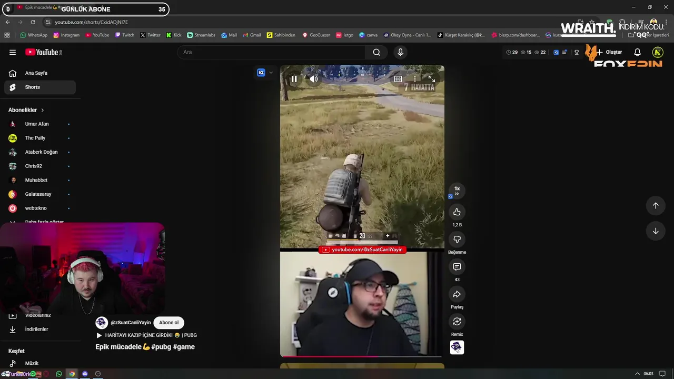
Task: Click the Ara search input field
Action: [x=271, y=52]
